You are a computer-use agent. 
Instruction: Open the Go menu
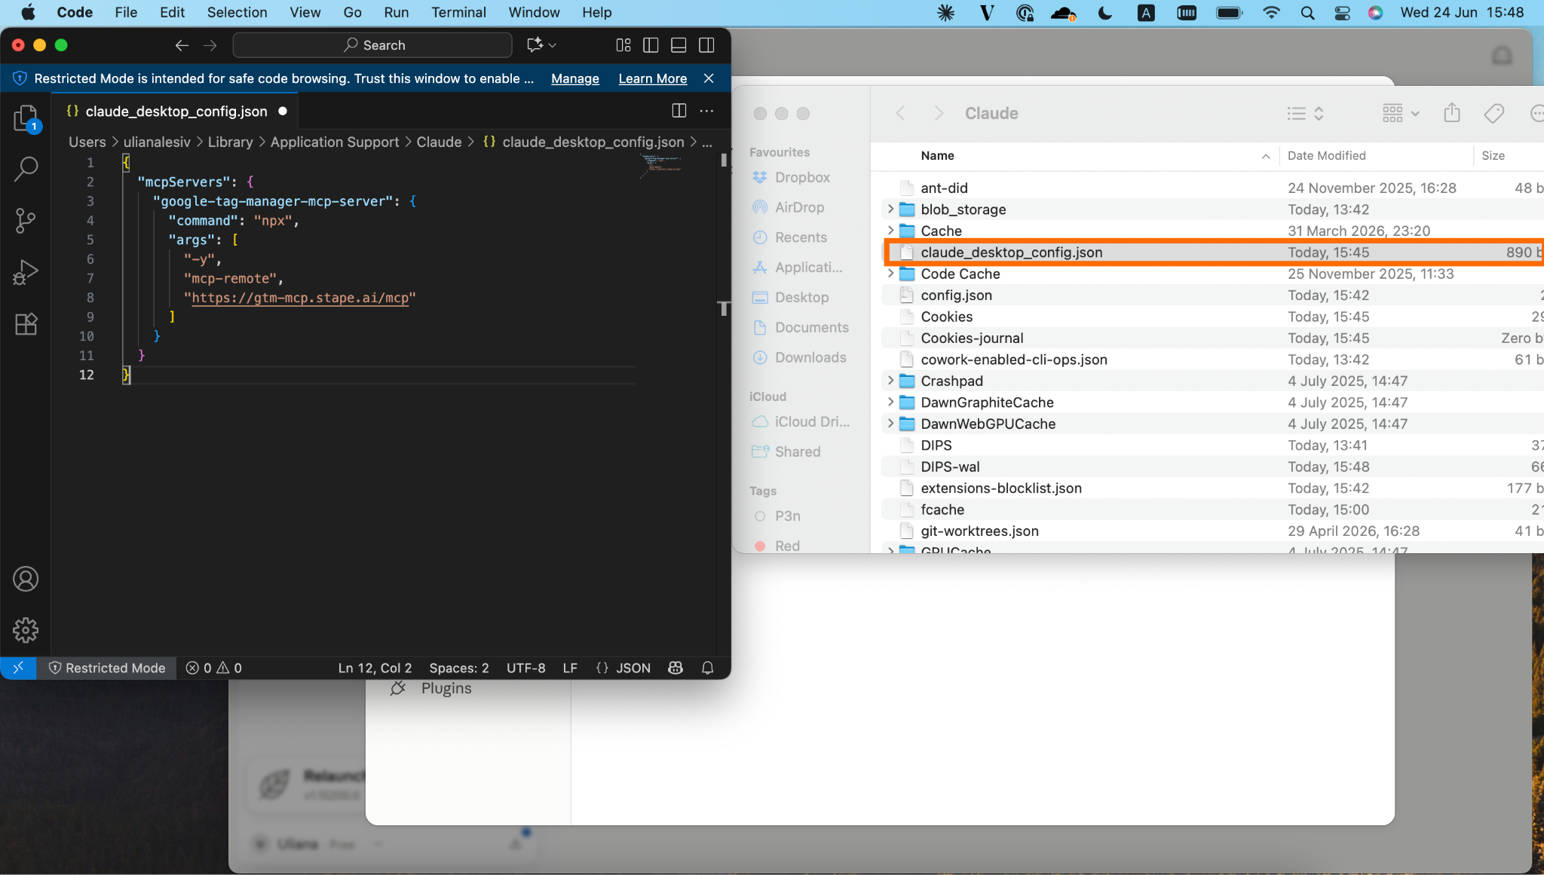pos(353,12)
